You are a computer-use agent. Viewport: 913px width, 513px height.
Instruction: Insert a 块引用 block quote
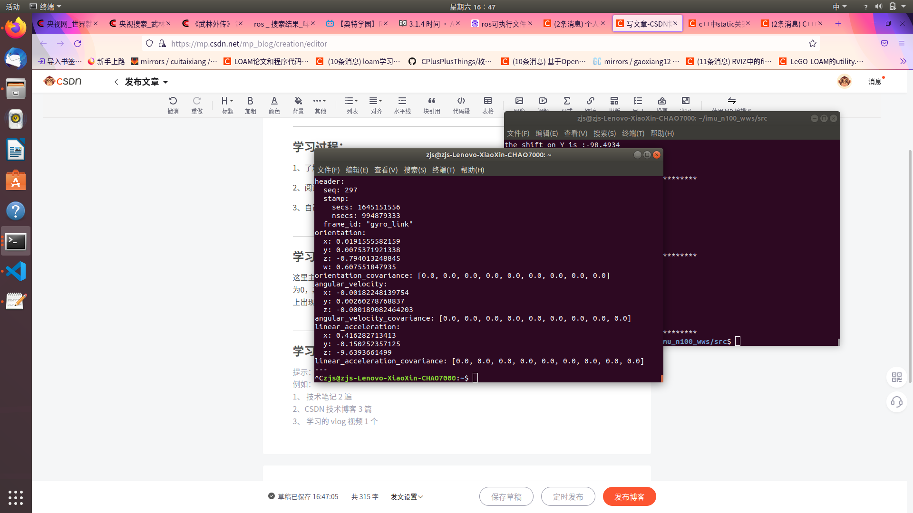432,101
